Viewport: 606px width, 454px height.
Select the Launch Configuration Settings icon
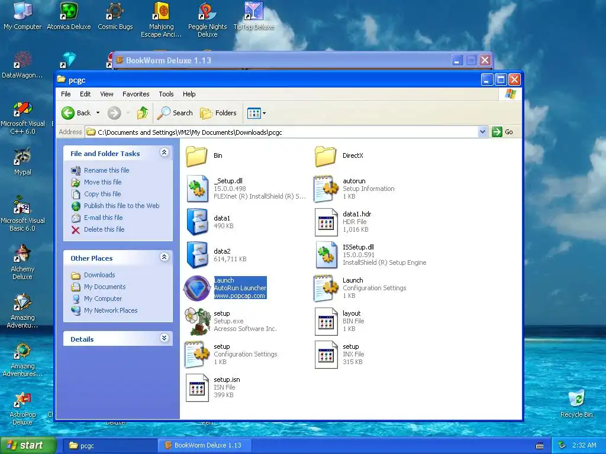click(326, 288)
